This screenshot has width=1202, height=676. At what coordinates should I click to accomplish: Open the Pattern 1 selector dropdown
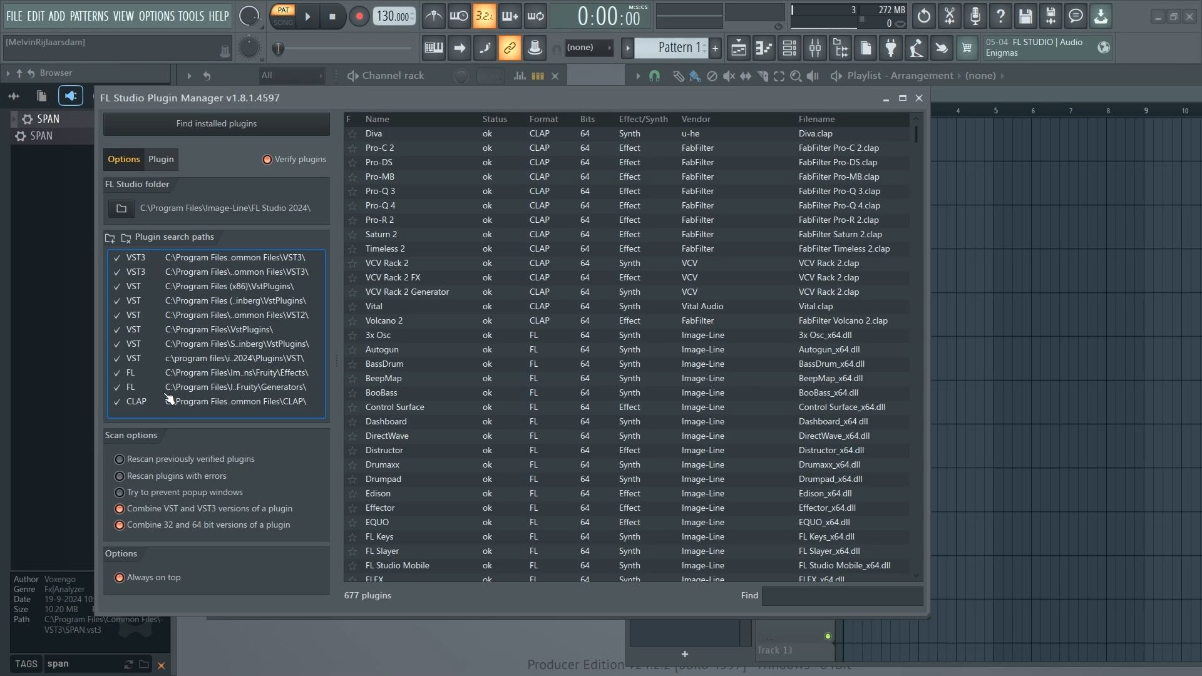(x=672, y=48)
